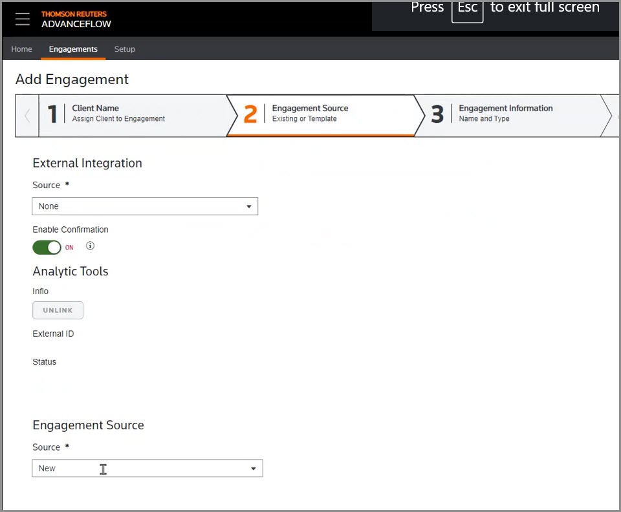621x512 pixels.
Task: Click the info icon beside Enable Confirmation
Action: pyautogui.click(x=90, y=246)
